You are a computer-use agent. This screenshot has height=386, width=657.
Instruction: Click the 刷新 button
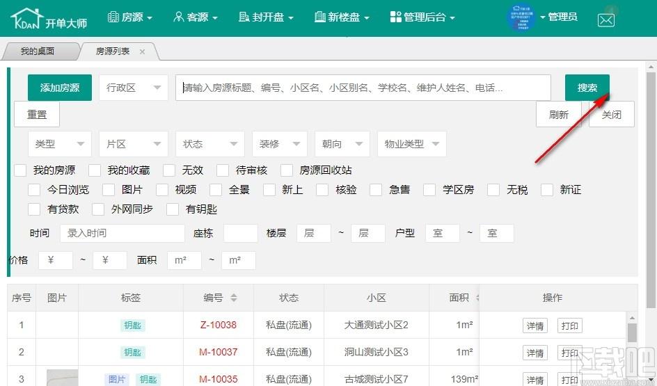point(559,114)
